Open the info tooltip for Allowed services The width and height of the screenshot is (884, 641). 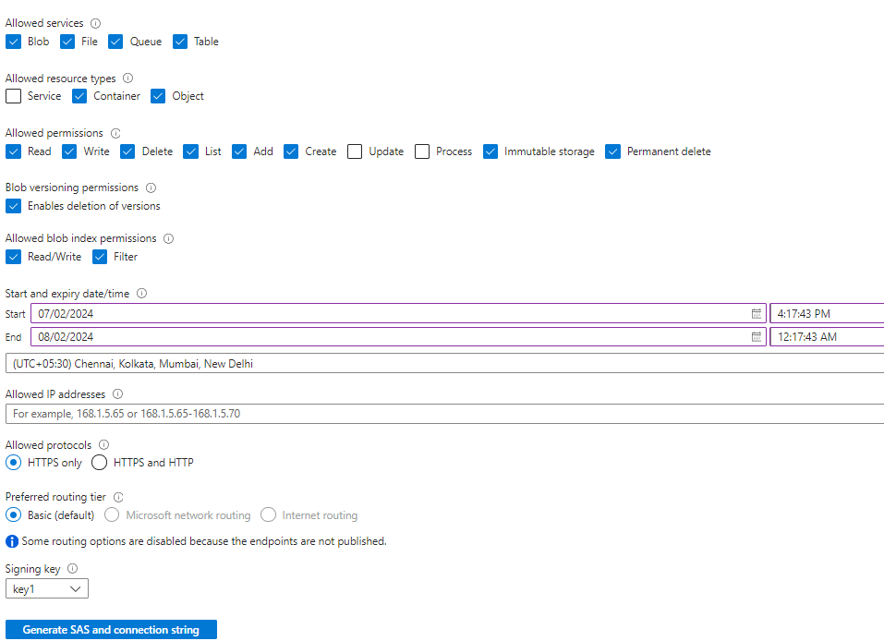(95, 22)
